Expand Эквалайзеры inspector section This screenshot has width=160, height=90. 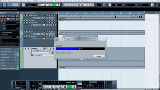coord(9,57)
